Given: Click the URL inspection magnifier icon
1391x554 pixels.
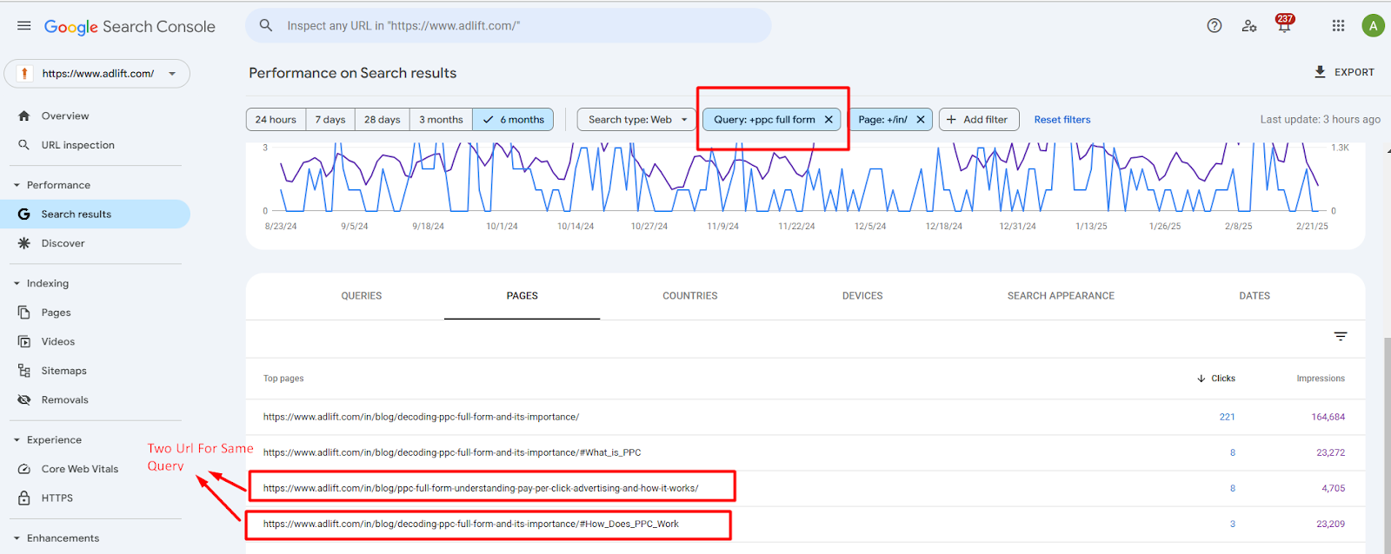Looking at the screenshot, I should (23, 145).
